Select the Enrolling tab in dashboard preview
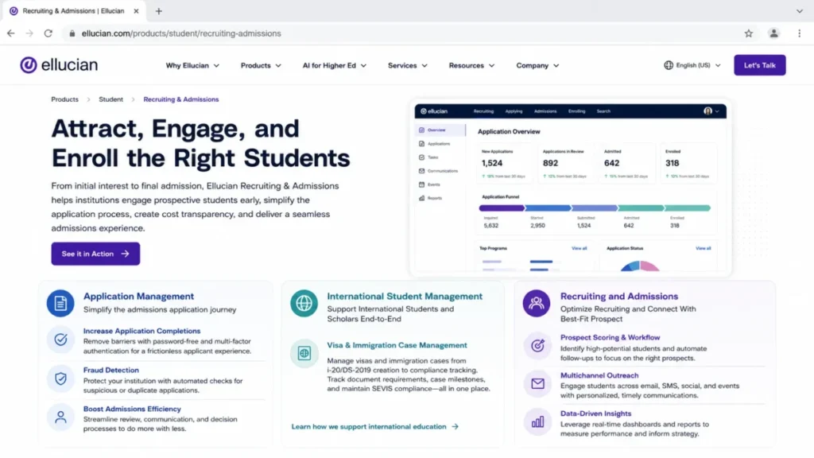 click(x=577, y=111)
